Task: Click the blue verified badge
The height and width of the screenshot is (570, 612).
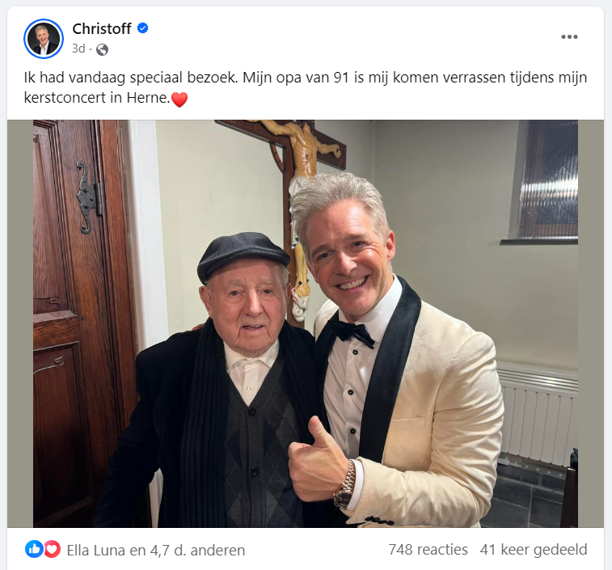Action: [143, 28]
